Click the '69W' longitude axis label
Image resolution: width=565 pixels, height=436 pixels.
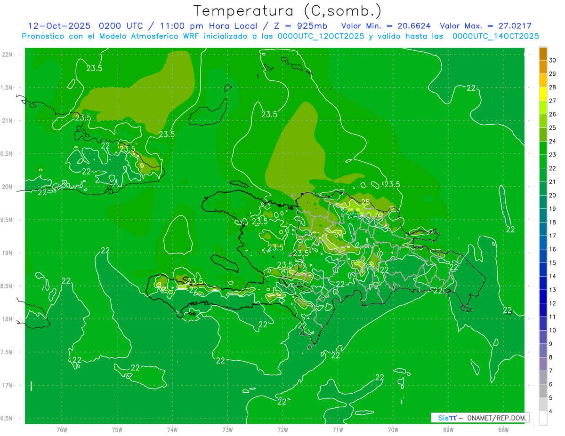tap(448, 430)
